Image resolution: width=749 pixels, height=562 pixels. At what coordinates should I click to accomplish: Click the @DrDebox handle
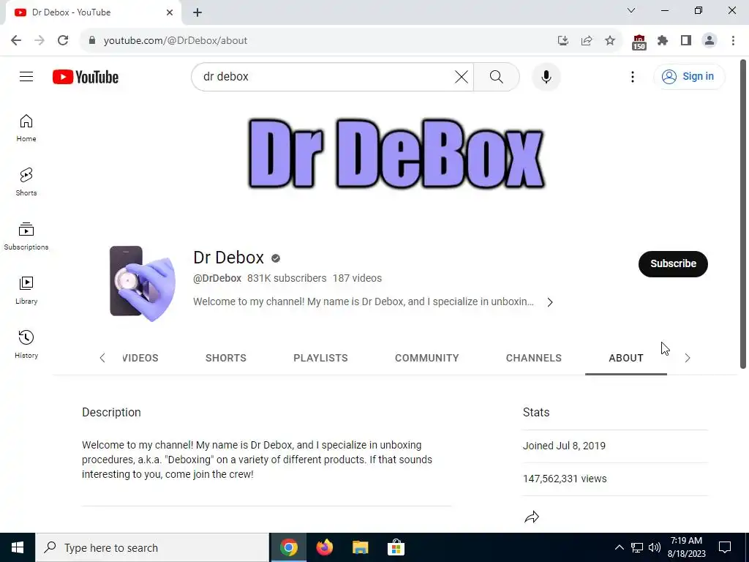coord(217,278)
